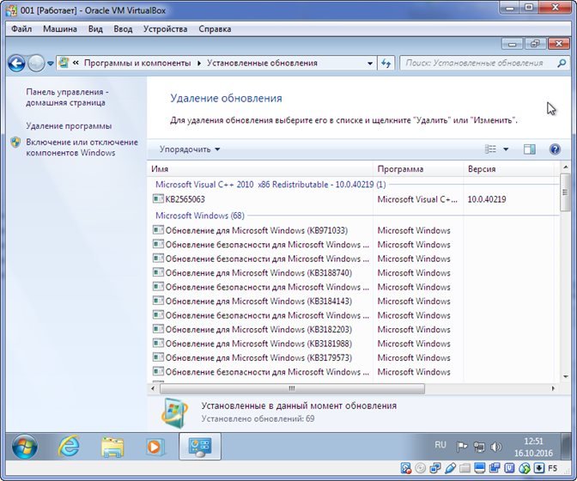Click the VirtualBox network adapters status icon
The height and width of the screenshot is (481, 577).
click(x=435, y=468)
